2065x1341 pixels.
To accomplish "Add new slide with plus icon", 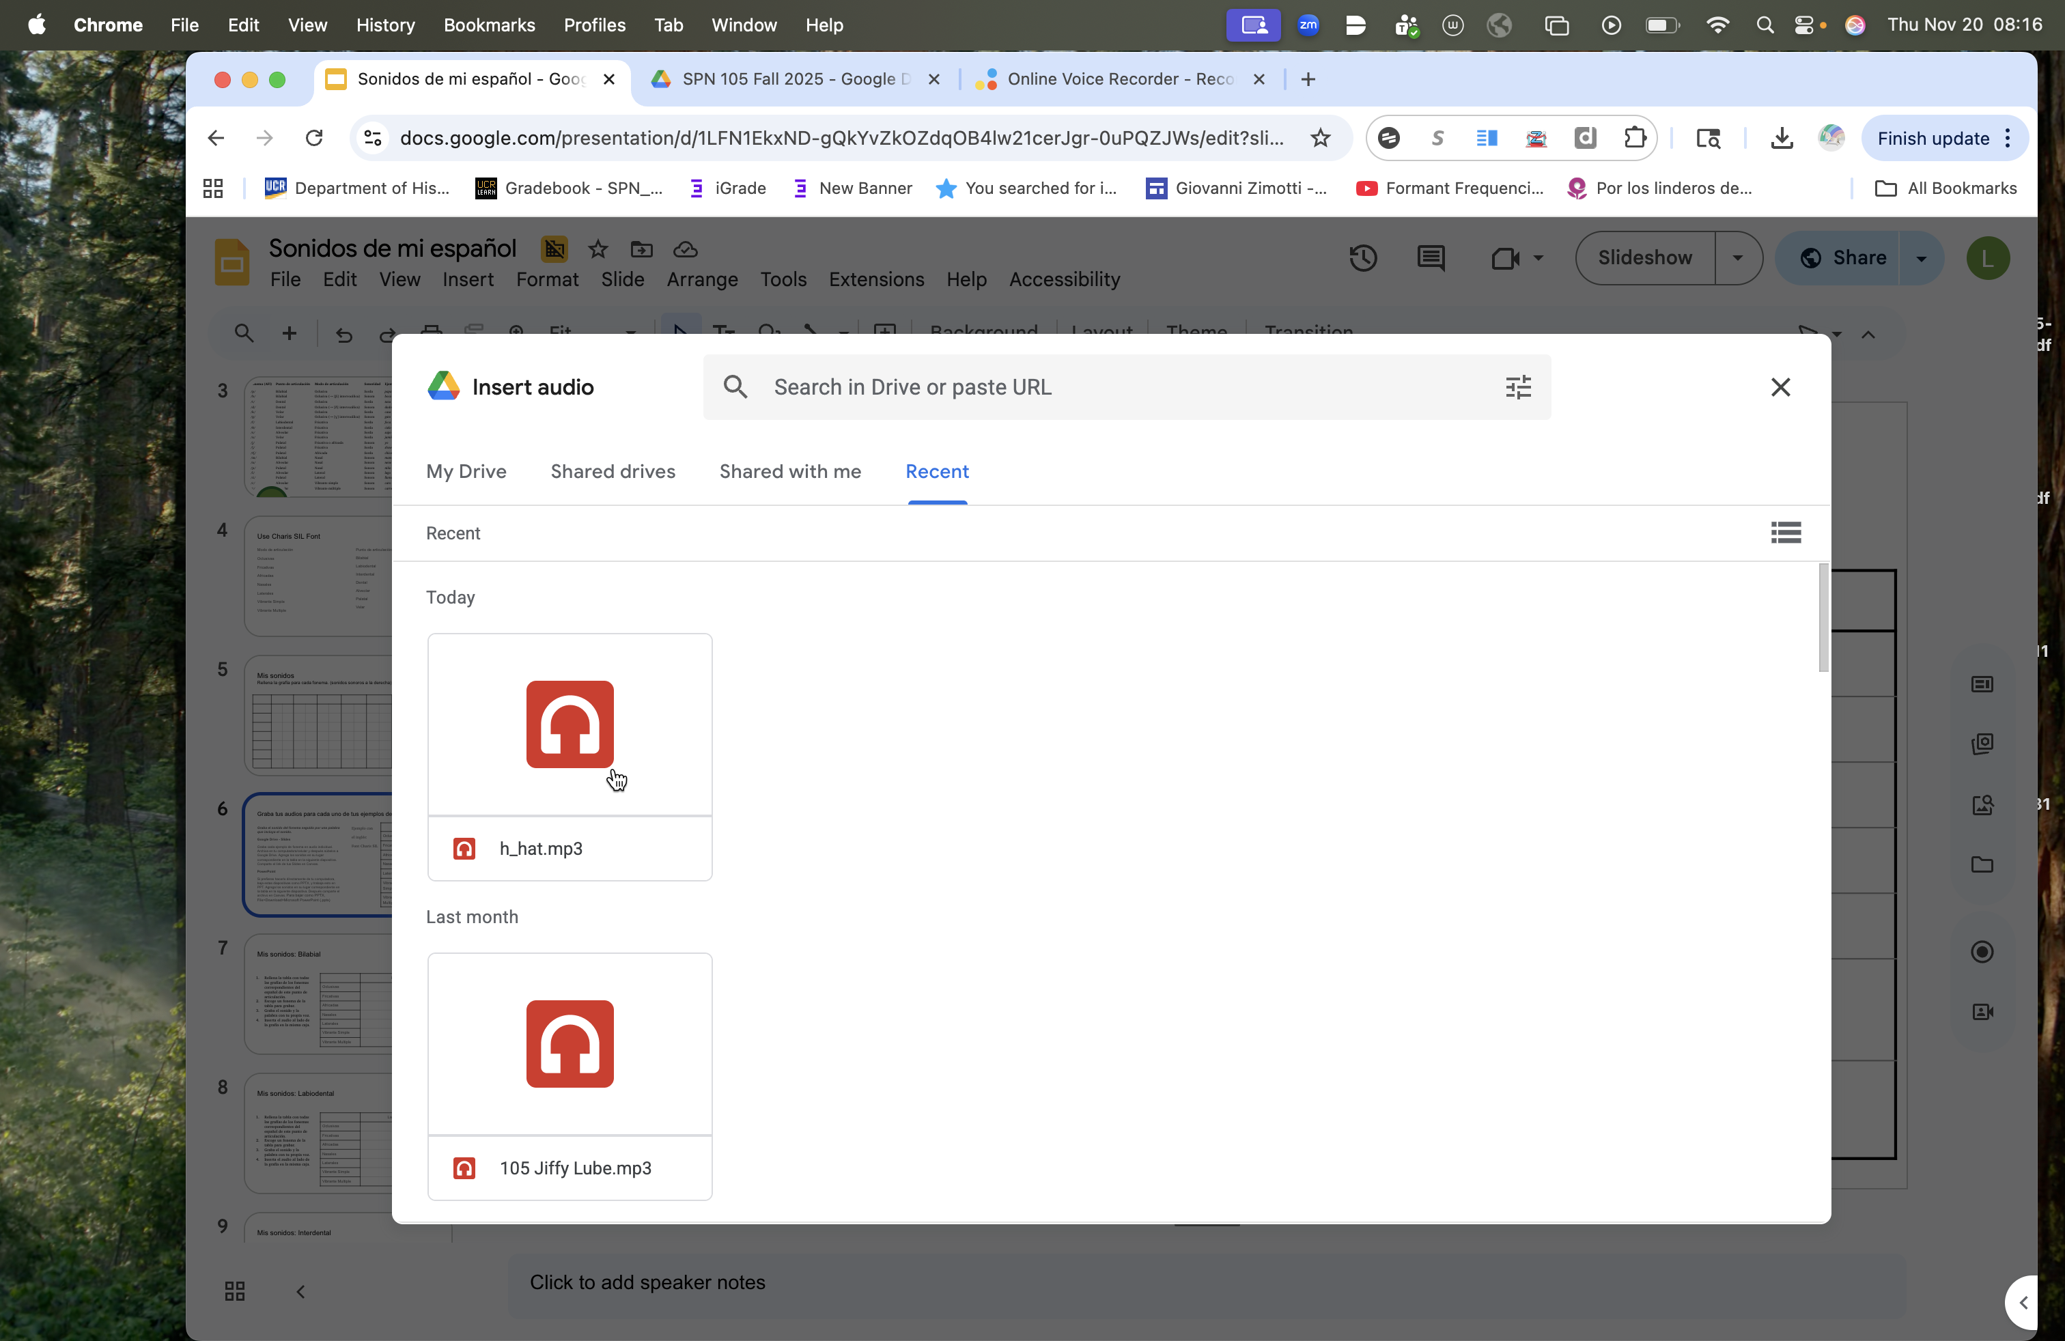I will click(x=290, y=333).
